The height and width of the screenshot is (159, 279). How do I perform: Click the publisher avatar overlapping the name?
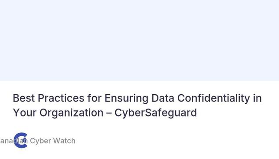tap(21, 140)
